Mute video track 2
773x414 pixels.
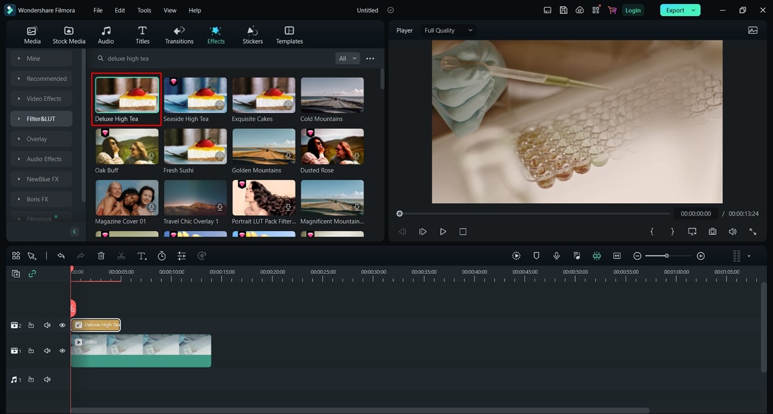(x=47, y=325)
